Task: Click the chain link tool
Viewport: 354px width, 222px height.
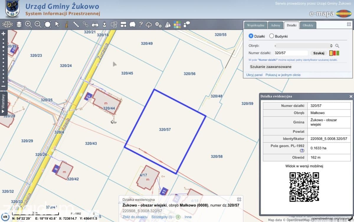Action: coord(85,25)
